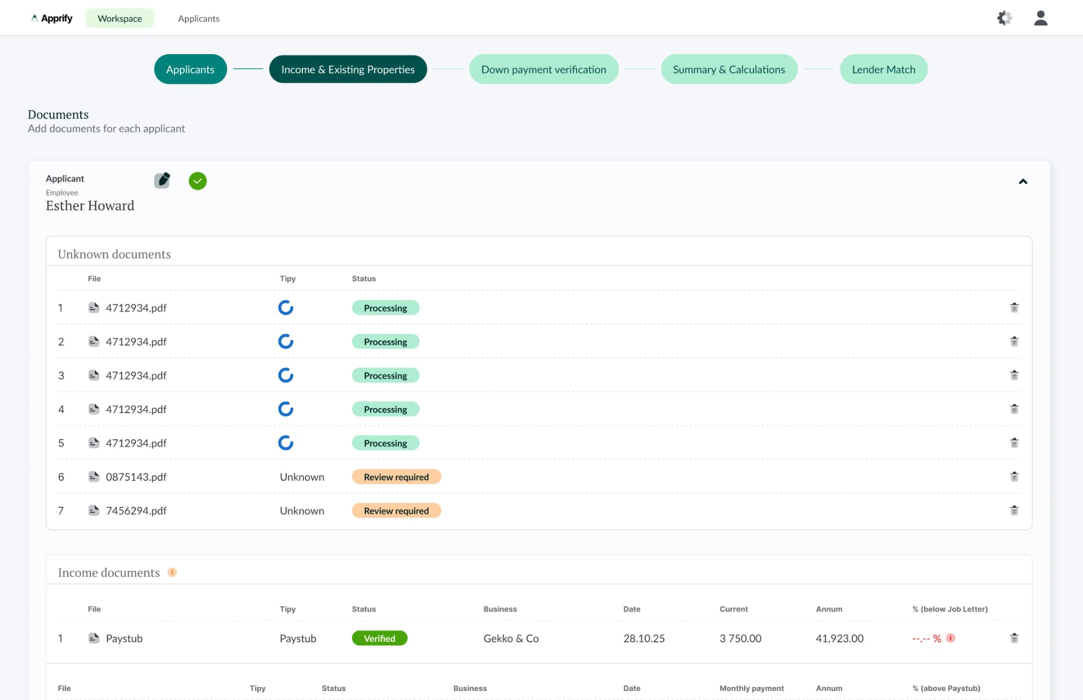Click red info icon beside --.-- %
The image size is (1083, 700).
(950, 638)
